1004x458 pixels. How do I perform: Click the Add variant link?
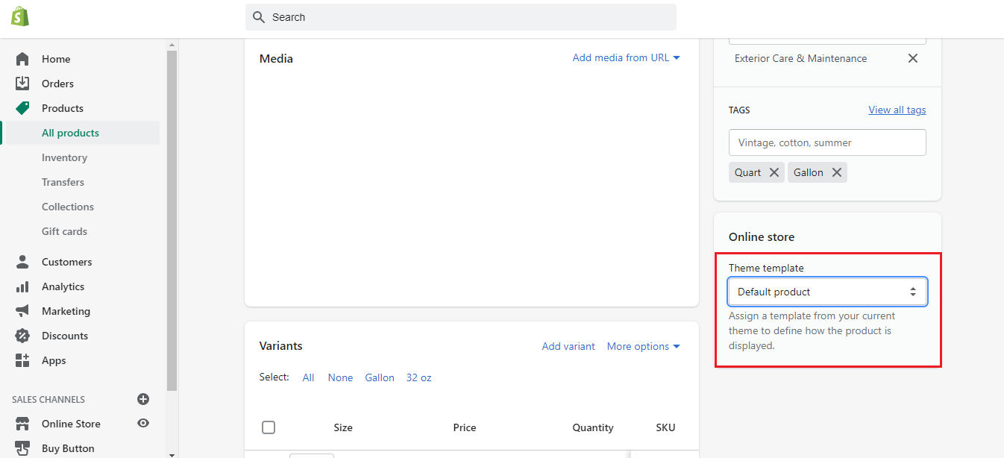tap(568, 346)
